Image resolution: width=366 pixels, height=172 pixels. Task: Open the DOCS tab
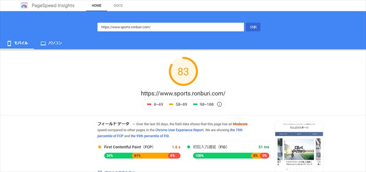tap(118, 5)
